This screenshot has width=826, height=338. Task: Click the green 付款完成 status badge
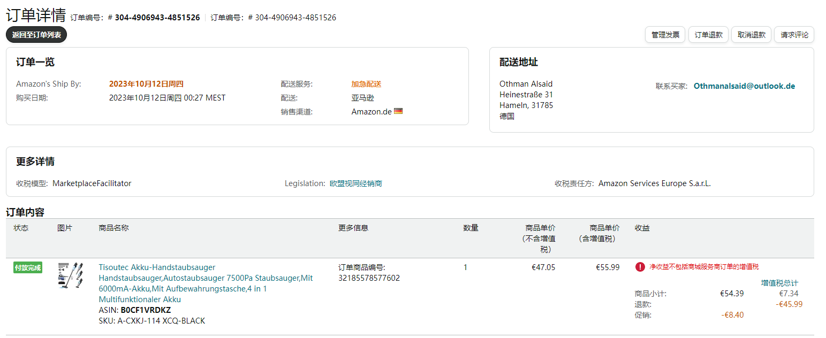tap(28, 267)
